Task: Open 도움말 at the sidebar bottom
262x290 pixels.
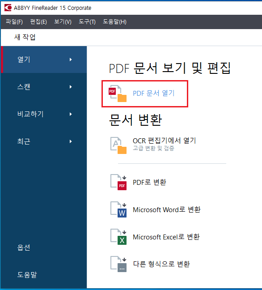Action: click(x=27, y=275)
